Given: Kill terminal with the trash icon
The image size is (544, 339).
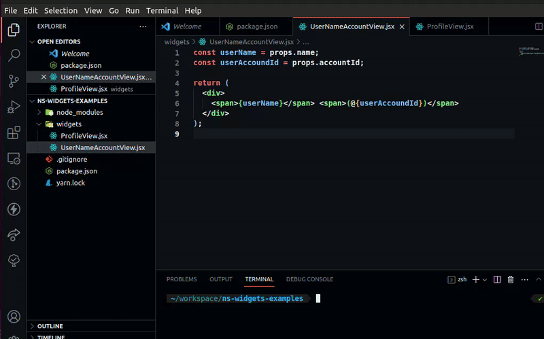Looking at the screenshot, I should point(510,279).
